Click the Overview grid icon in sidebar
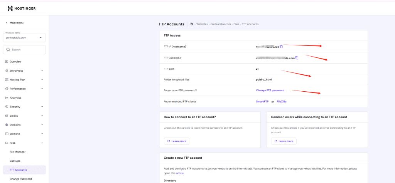Screen dimensions: 395x183 tap(7, 62)
